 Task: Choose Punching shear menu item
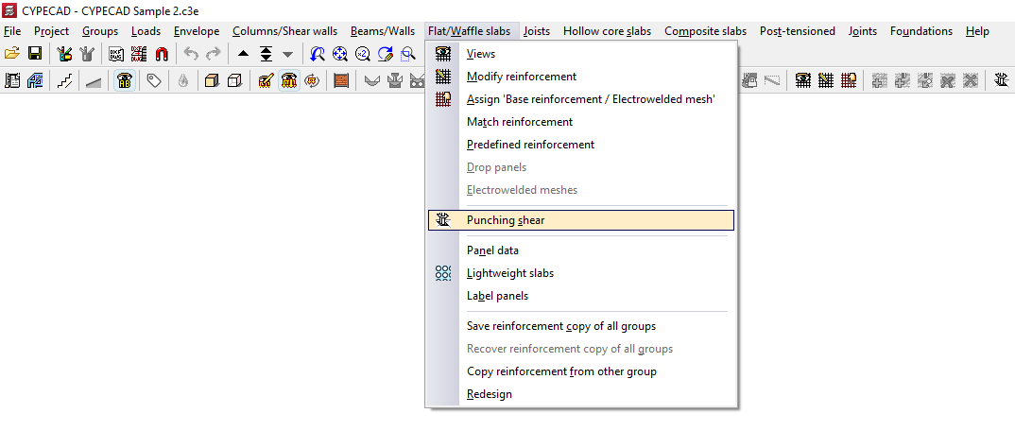click(x=581, y=220)
